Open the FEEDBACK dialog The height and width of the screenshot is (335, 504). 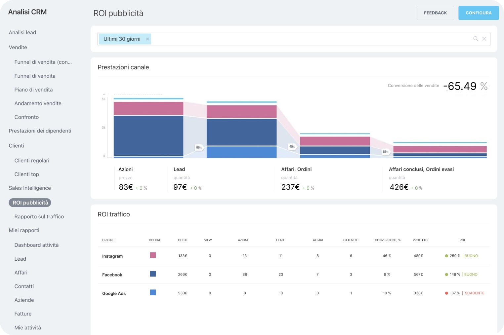(435, 13)
